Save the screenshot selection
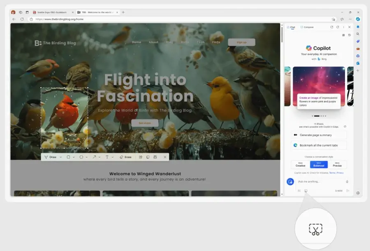This screenshot has width=370, height=251. [155, 157]
